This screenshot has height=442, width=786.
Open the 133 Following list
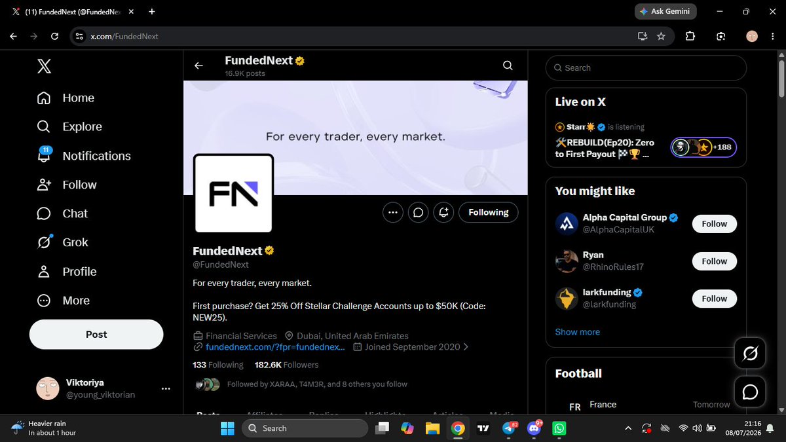(x=218, y=365)
